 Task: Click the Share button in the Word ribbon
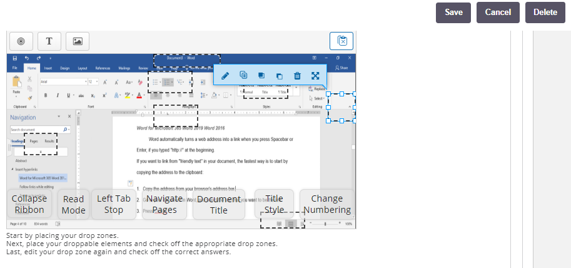point(341,68)
